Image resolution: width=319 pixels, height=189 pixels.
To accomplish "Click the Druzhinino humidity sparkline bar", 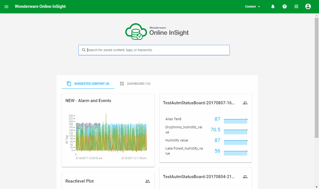I will (235, 132).
